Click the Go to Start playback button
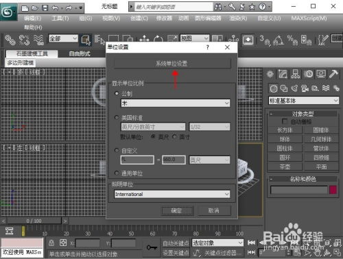343x259 pixels. click(x=251, y=243)
